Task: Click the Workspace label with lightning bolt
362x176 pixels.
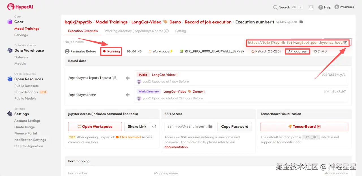Action: pos(161,51)
